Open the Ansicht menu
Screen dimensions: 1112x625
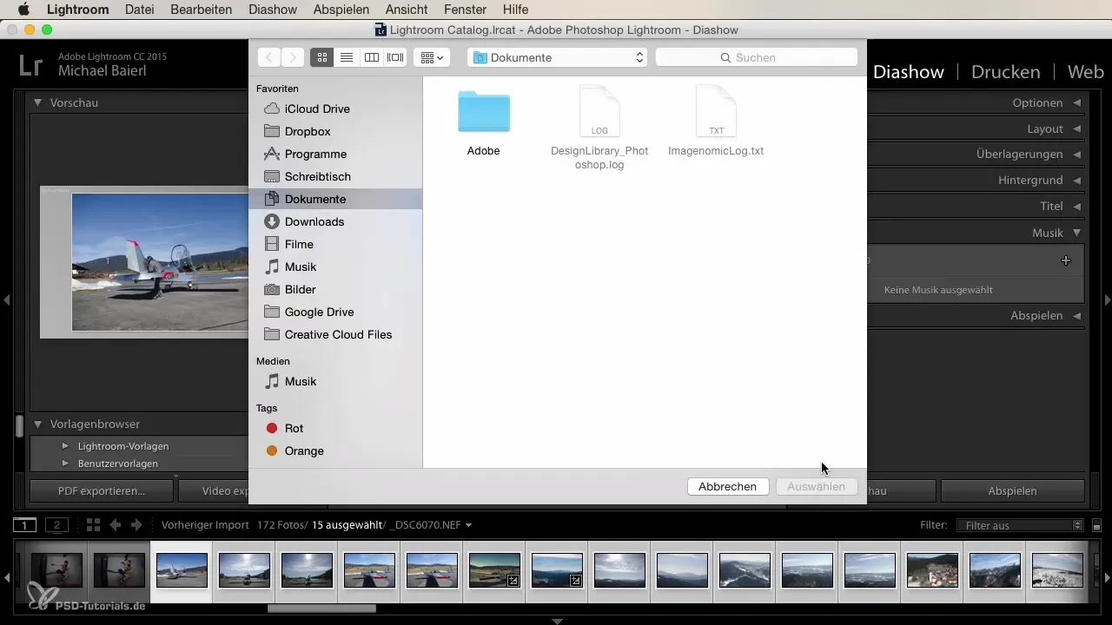pos(407,10)
